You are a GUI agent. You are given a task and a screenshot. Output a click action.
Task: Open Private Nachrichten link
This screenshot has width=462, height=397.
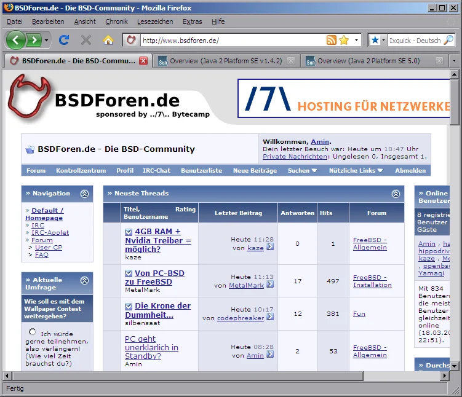point(295,157)
